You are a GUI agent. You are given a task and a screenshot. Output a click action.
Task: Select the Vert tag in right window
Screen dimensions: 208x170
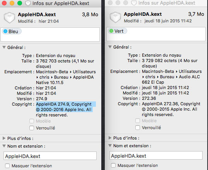118,31
